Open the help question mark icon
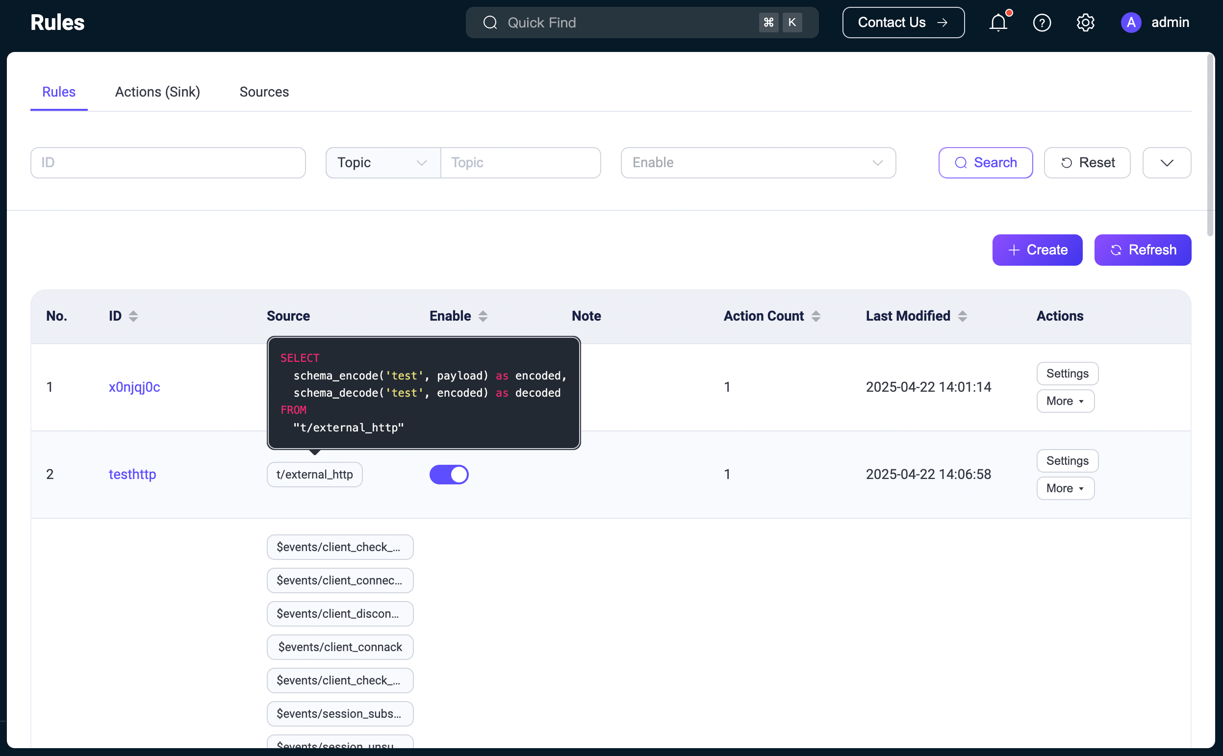 [1042, 23]
